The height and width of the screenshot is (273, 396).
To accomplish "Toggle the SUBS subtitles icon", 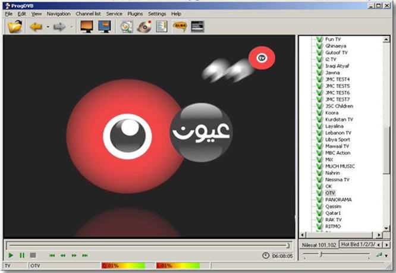I will point(180,26).
